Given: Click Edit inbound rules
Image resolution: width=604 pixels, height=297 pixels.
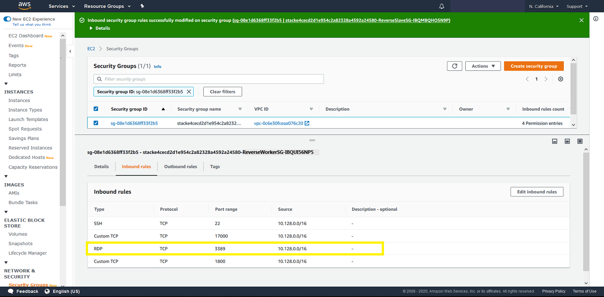Looking at the screenshot, I should click(537, 191).
